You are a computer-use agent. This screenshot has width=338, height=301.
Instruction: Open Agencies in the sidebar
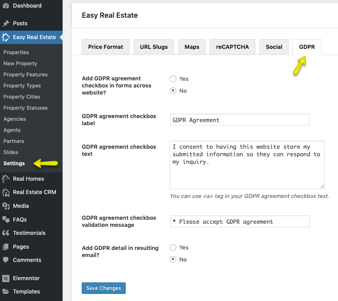click(15, 119)
